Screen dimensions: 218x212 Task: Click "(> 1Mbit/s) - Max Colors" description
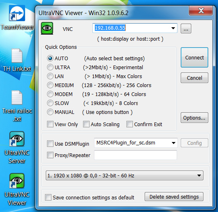coord(113,76)
